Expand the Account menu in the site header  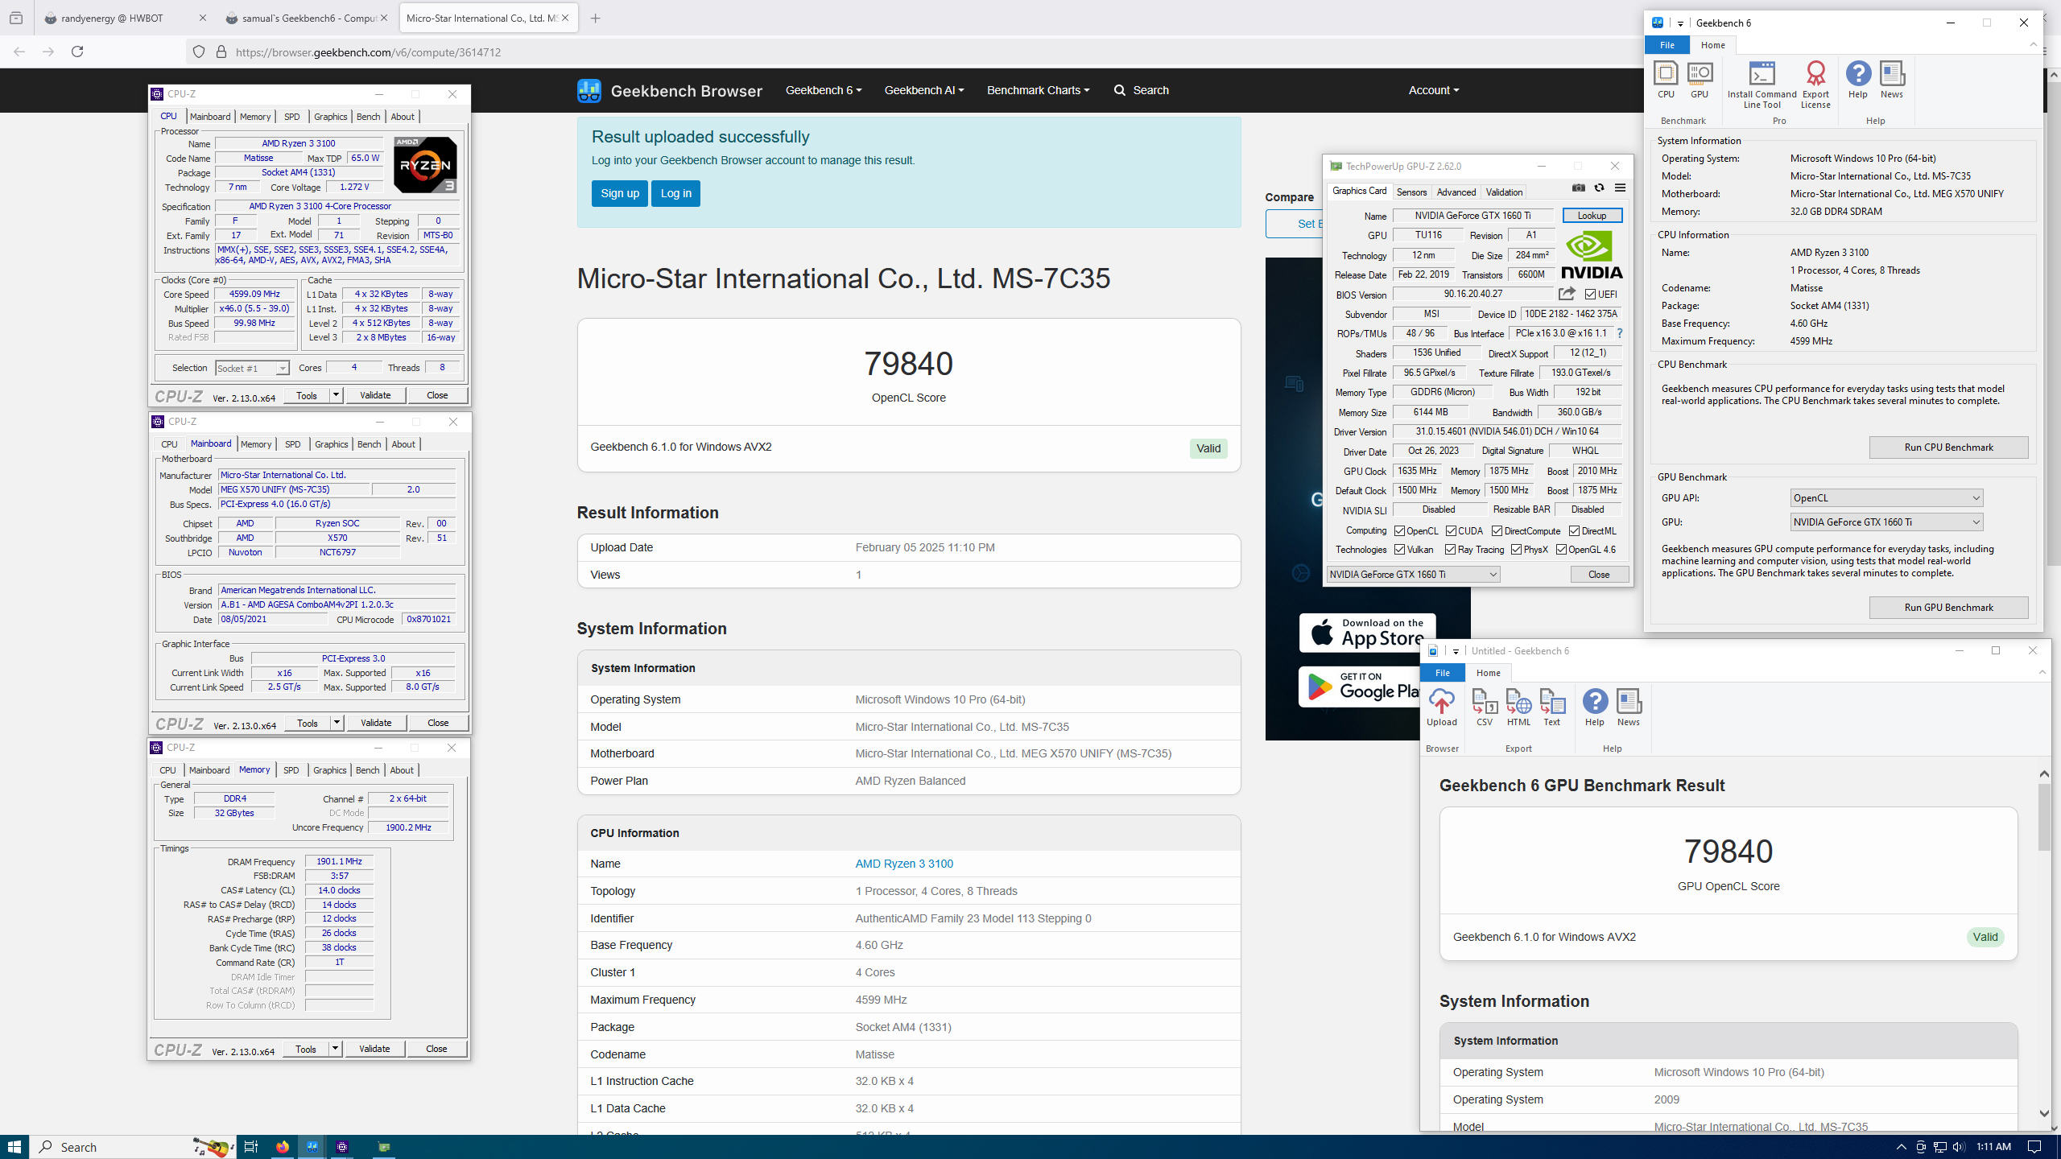[x=1433, y=90]
